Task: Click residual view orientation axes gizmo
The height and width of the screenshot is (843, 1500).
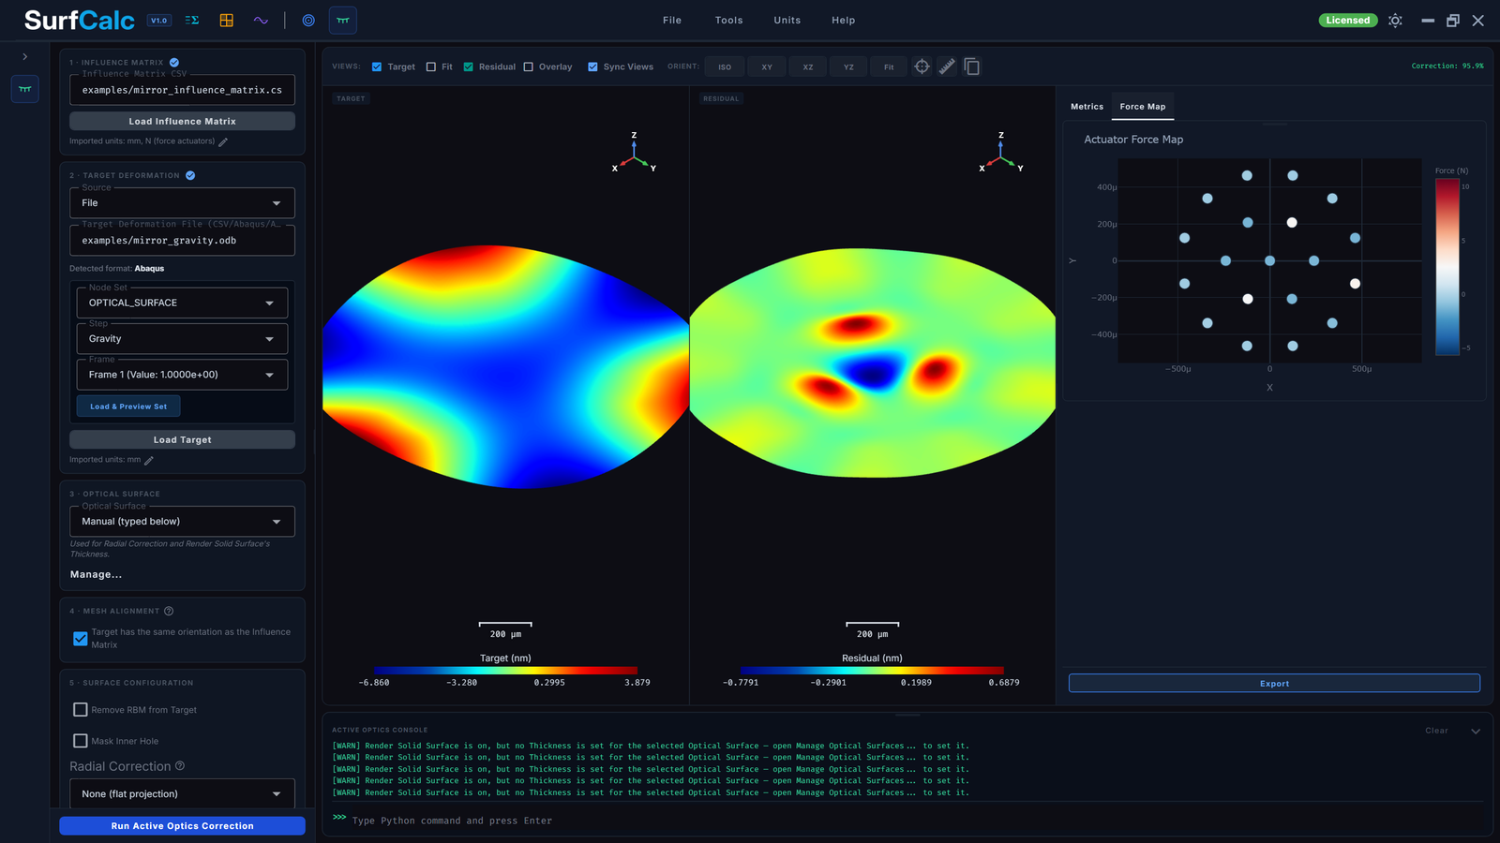Action: pos(1001,154)
